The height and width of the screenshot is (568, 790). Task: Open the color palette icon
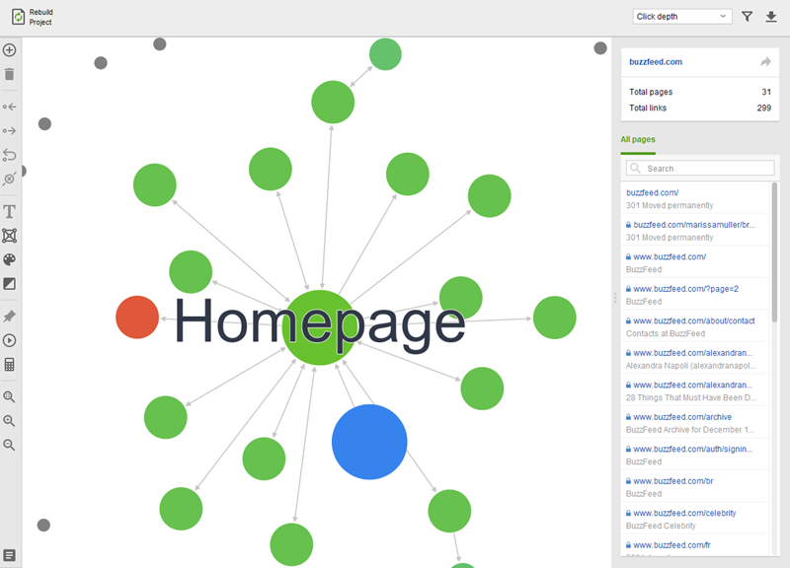(x=10, y=259)
